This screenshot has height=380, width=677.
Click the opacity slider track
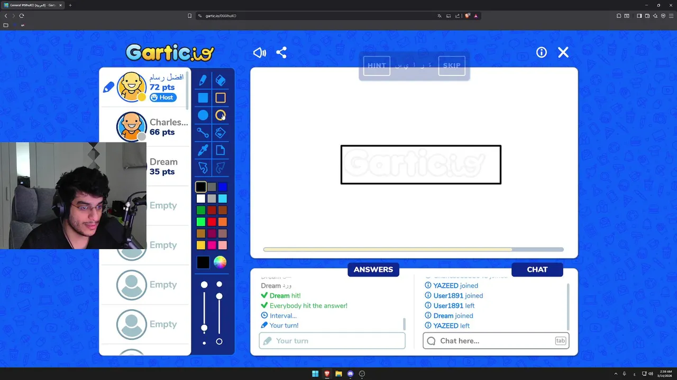point(219,313)
